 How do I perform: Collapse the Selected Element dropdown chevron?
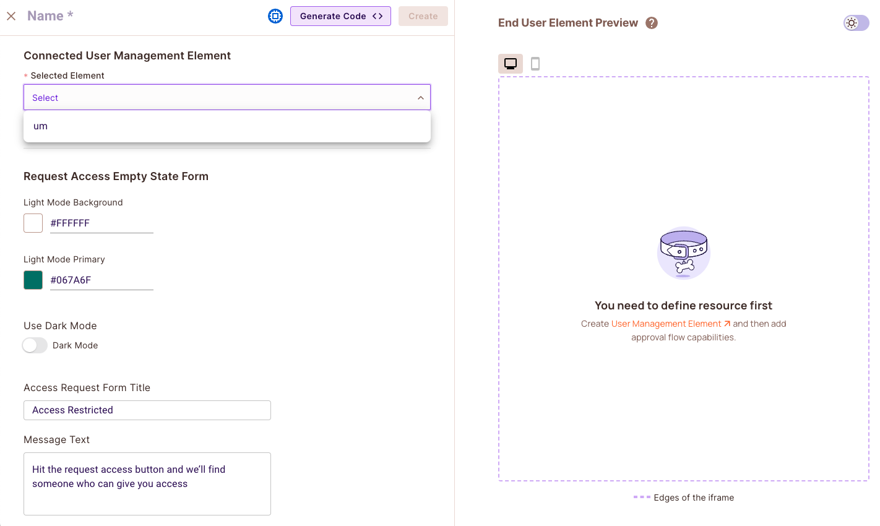tap(420, 98)
